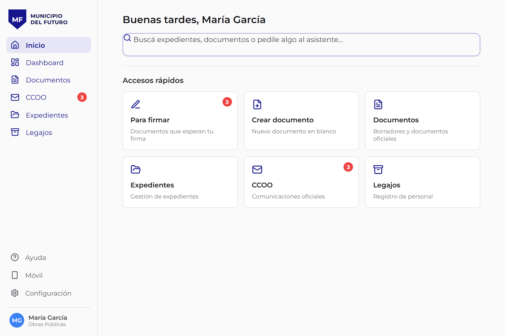This screenshot has width=505, height=336.
Task: Click 'MUNICIPIO DEL FUTURO' brand text
Action: (x=49, y=19)
